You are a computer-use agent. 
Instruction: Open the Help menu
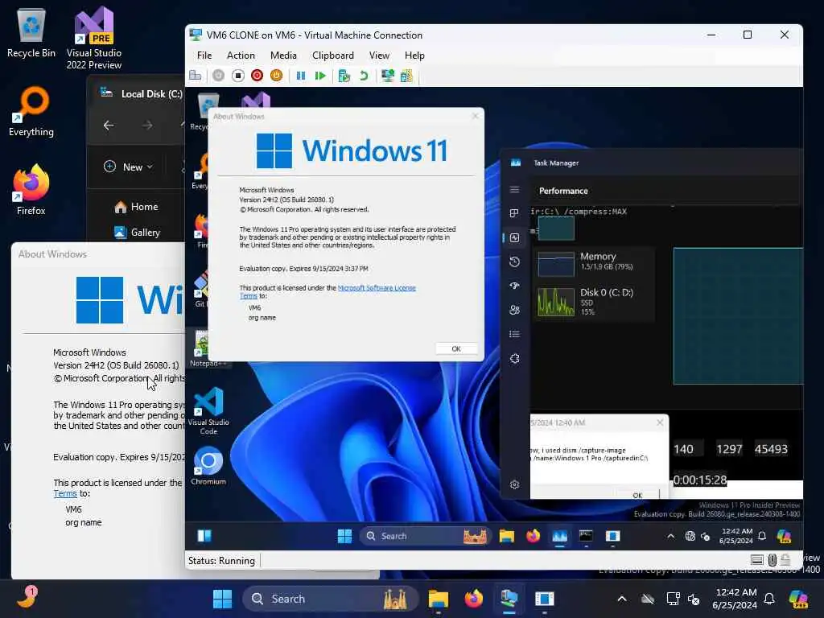pos(414,56)
